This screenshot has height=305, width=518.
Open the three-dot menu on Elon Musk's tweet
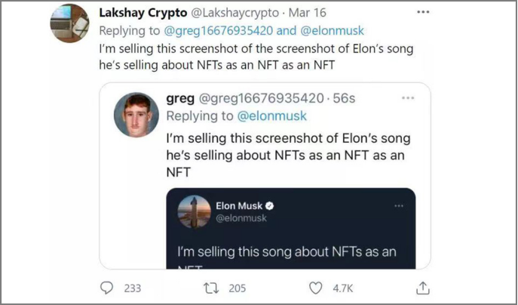point(399,205)
